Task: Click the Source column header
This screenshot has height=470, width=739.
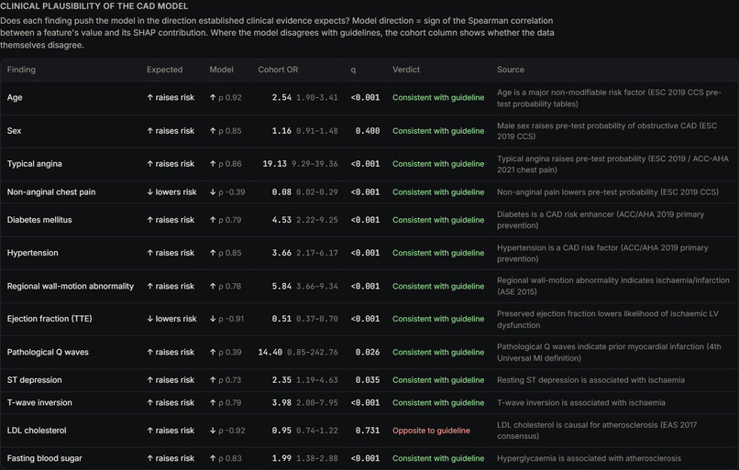Action: point(511,70)
